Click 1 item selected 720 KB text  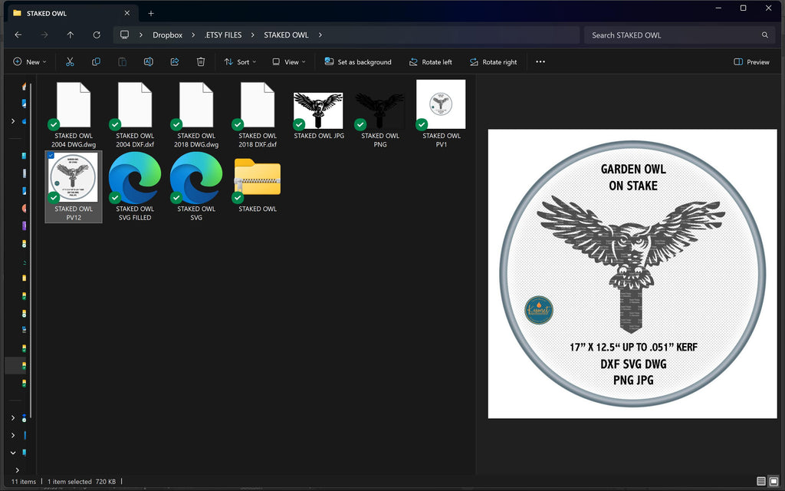(81, 482)
